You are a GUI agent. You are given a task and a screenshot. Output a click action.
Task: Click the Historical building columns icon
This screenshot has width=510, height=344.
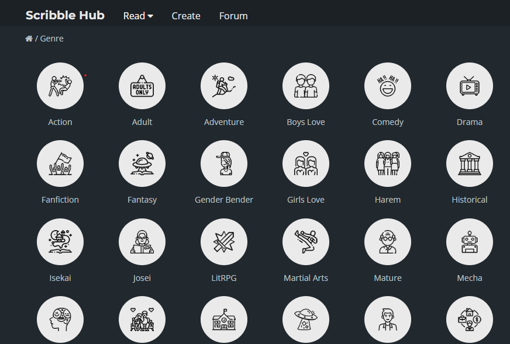[x=470, y=164]
